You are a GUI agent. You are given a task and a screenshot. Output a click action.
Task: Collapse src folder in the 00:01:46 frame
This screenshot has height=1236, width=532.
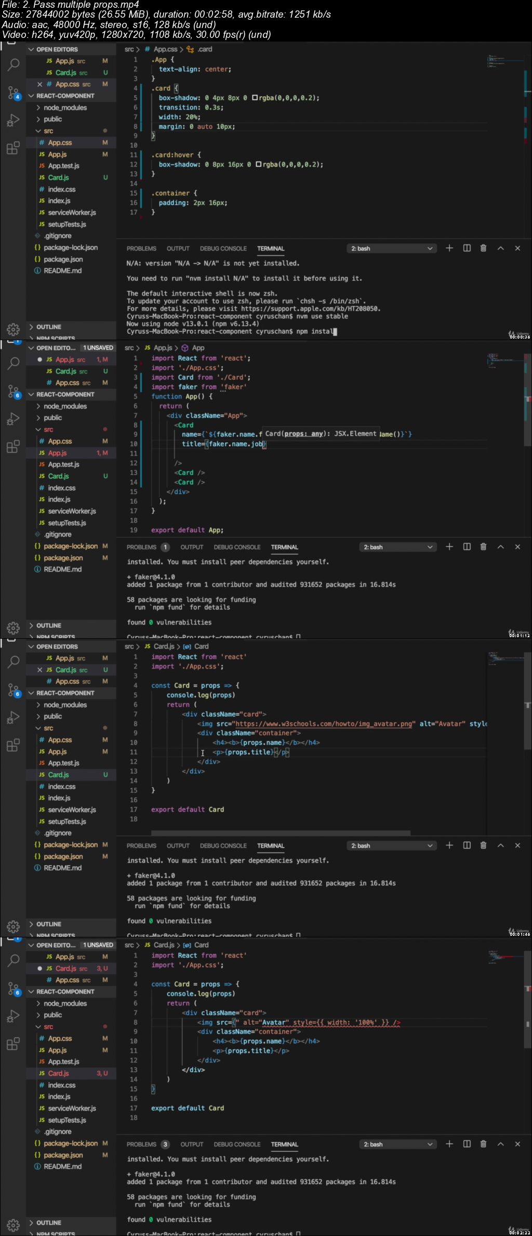pyautogui.click(x=48, y=728)
